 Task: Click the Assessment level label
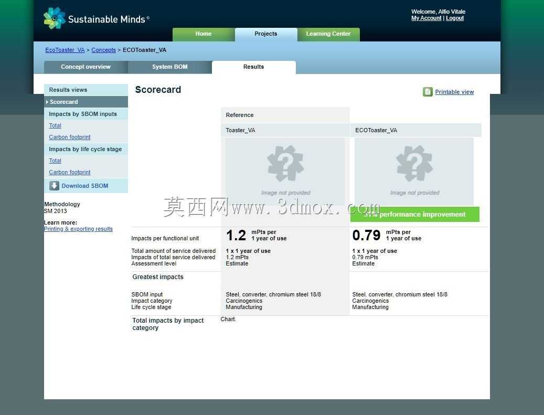[154, 263]
